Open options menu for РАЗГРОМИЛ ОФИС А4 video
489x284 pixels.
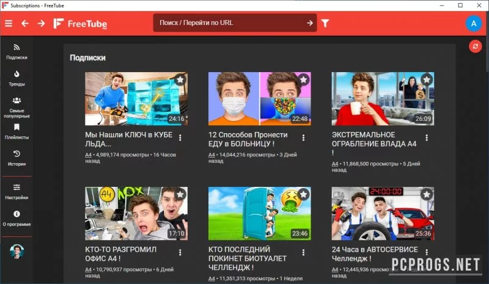(180, 252)
